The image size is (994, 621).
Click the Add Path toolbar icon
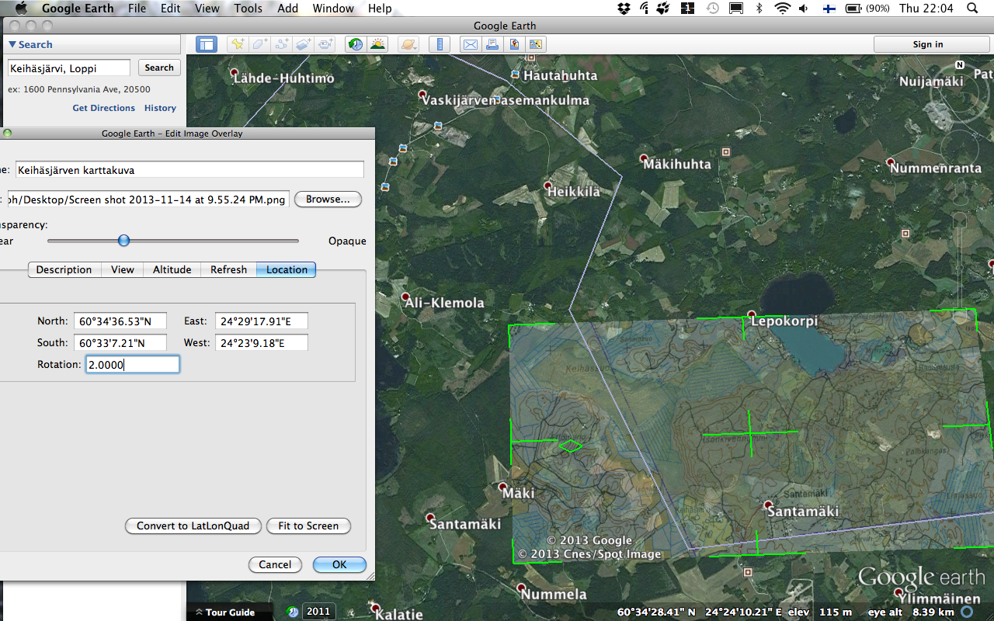(x=283, y=44)
